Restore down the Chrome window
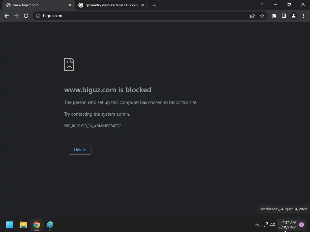The height and width of the screenshot is (232, 310). (x=289, y=4)
